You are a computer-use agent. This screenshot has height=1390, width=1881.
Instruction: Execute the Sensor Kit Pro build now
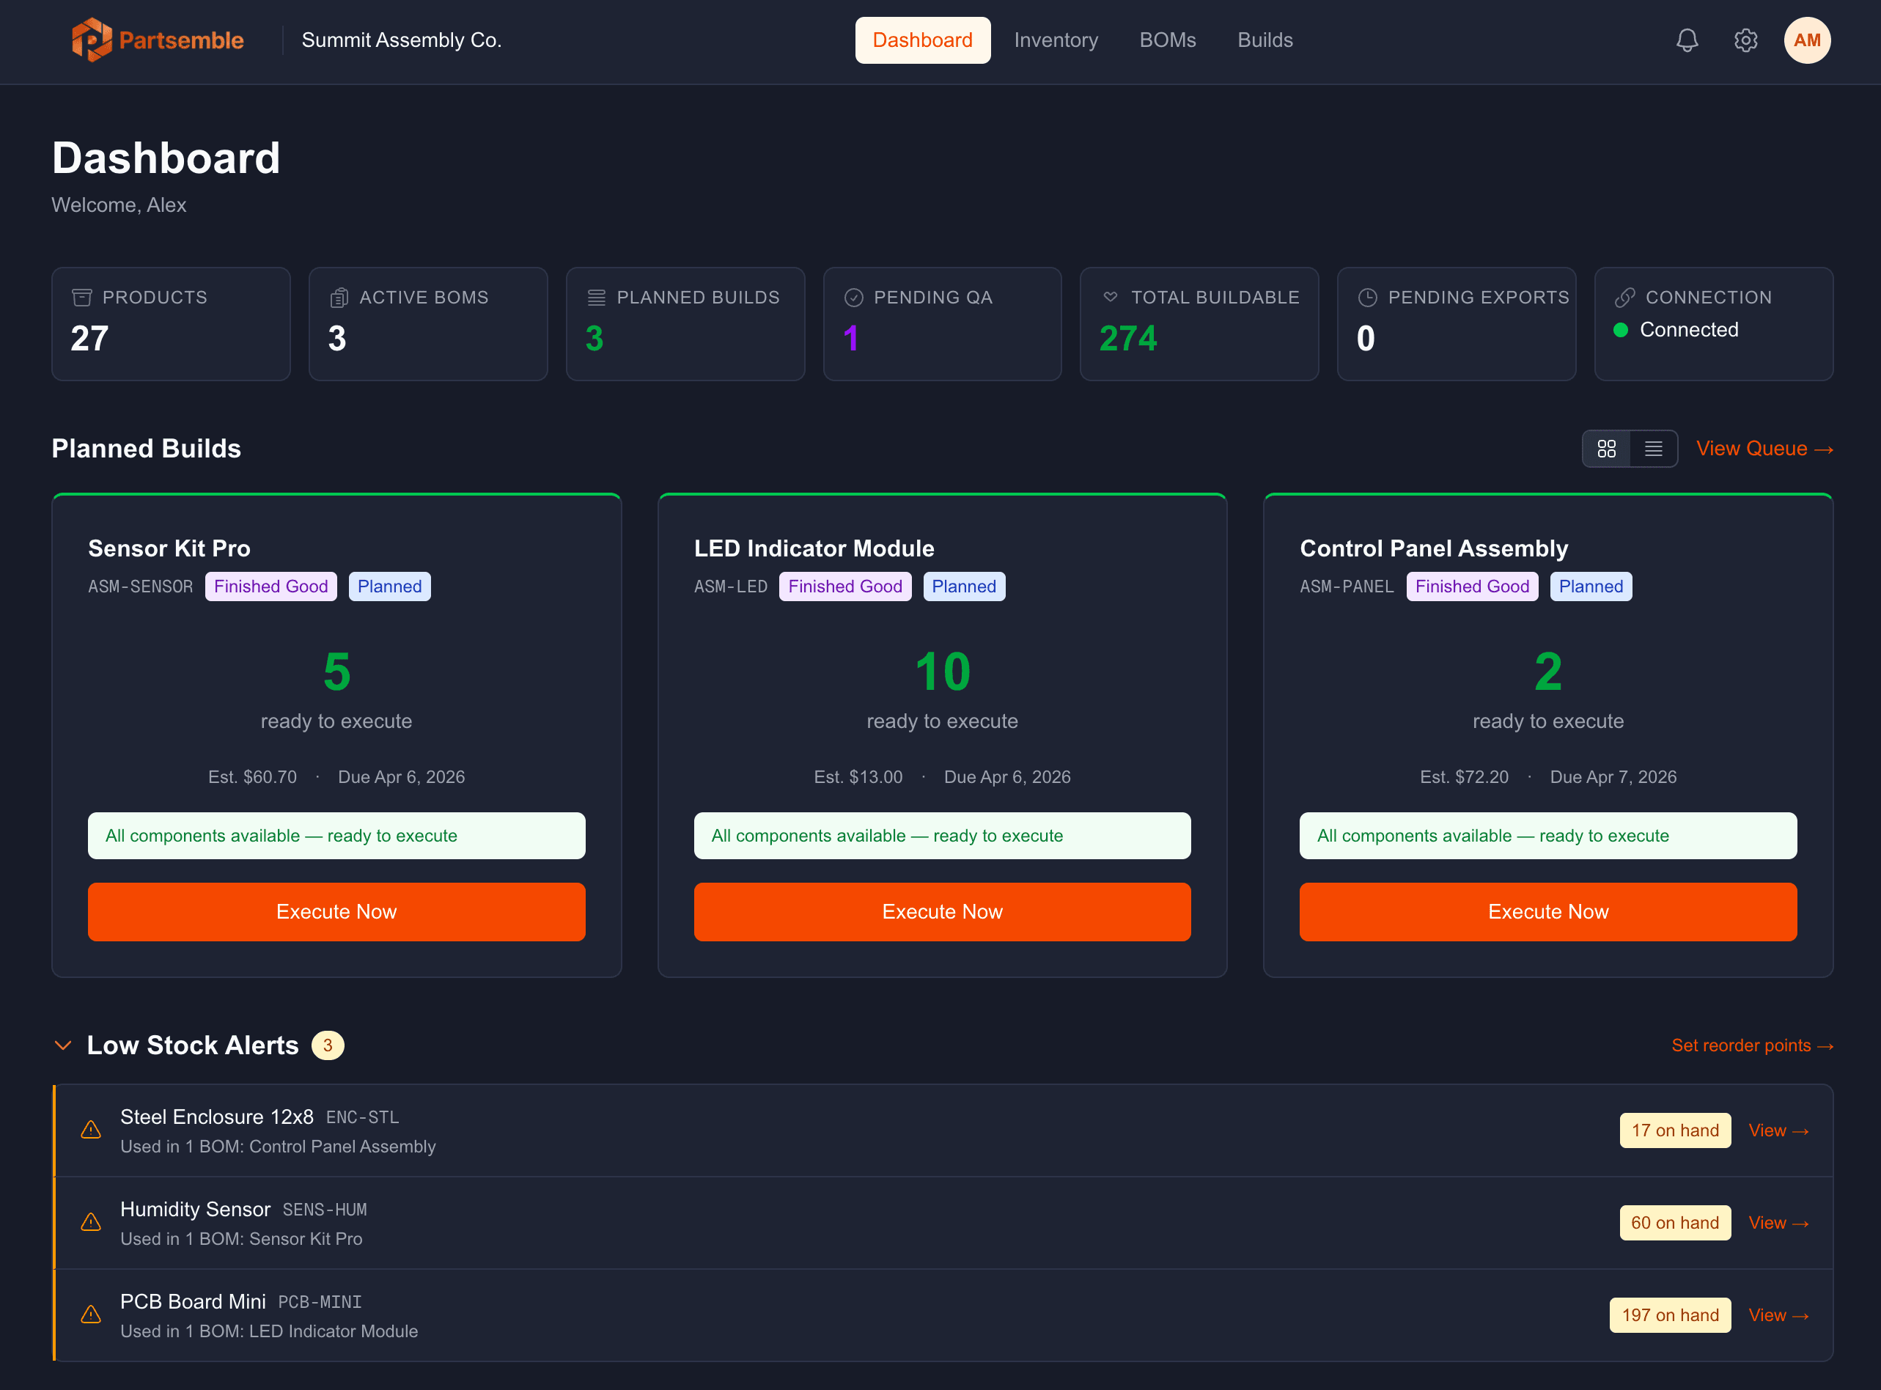(336, 911)
